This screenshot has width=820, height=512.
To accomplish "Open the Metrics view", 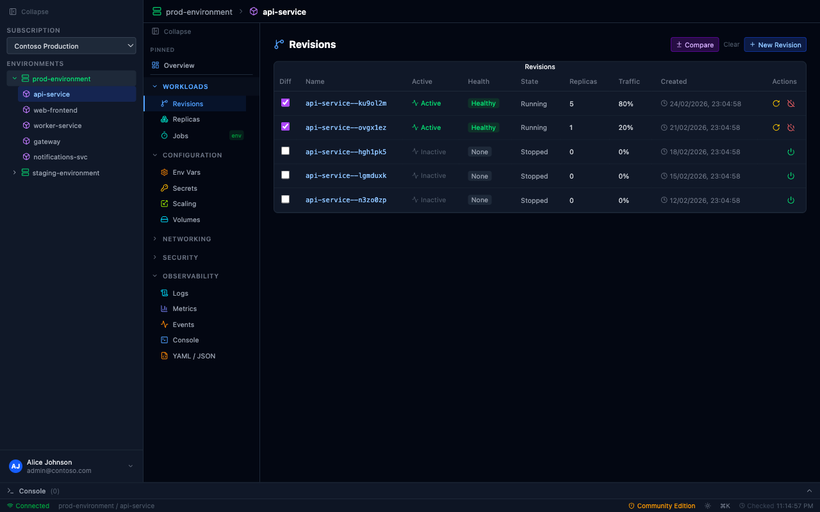I will point(184,308).
